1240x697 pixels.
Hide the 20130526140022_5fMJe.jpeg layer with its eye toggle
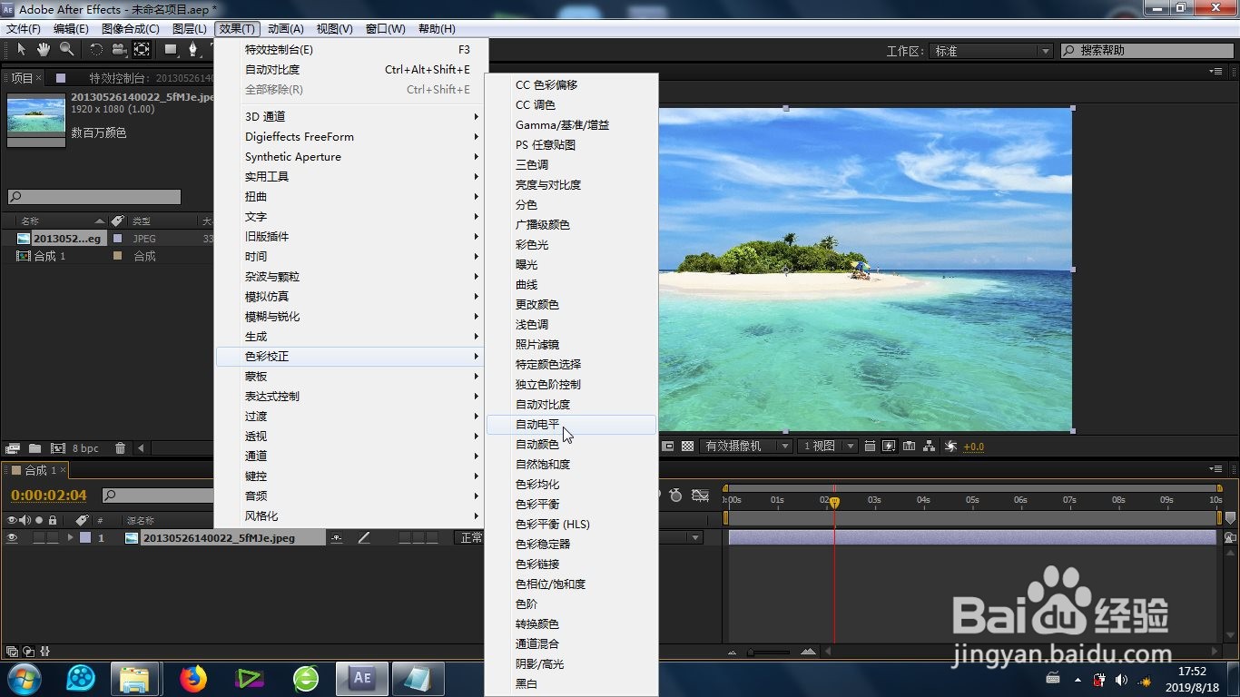coord(12,535)
